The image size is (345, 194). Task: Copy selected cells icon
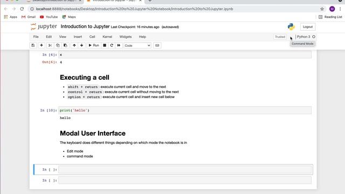pos(58,45)
